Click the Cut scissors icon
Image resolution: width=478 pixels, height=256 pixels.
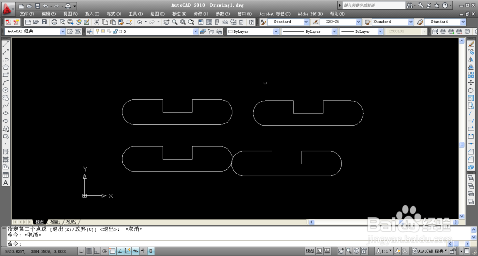point(97,22)
